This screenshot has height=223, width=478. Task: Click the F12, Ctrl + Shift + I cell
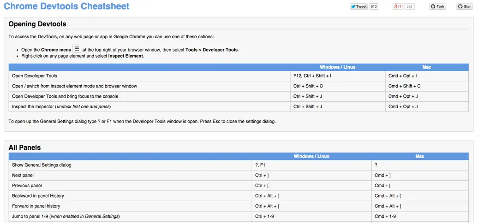(x=312, y=76)
